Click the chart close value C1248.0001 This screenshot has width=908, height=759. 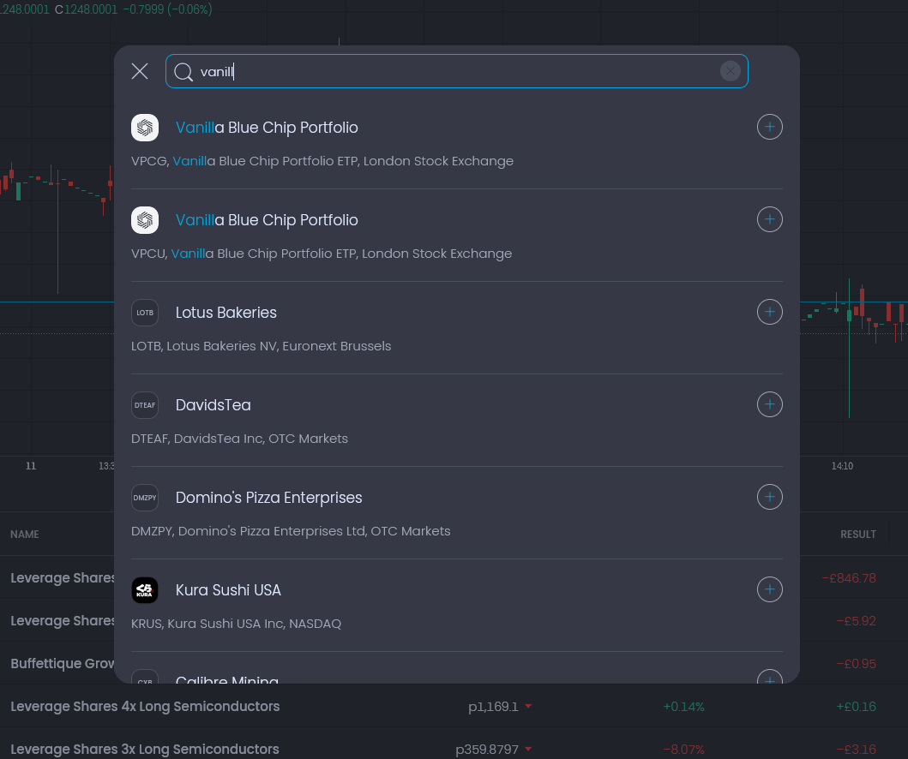pyautogui.click(x=86, y=9)
